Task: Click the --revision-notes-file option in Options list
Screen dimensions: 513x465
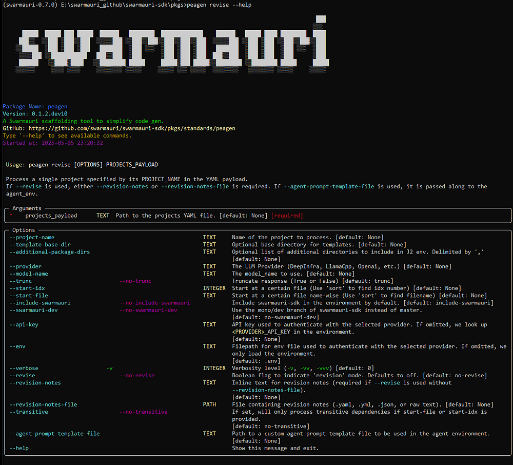Action: click(43, 404)
